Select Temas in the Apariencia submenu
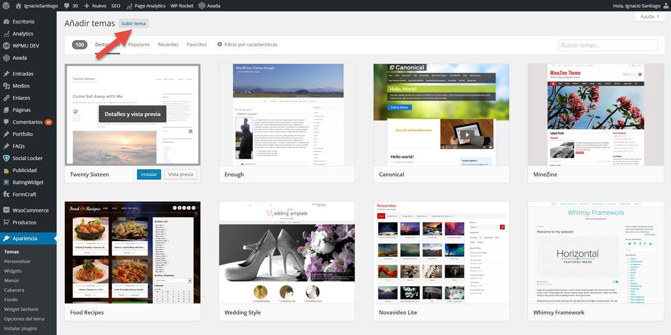Image resolution: width=671 pixels, height=335 pixels. point(11,252)
